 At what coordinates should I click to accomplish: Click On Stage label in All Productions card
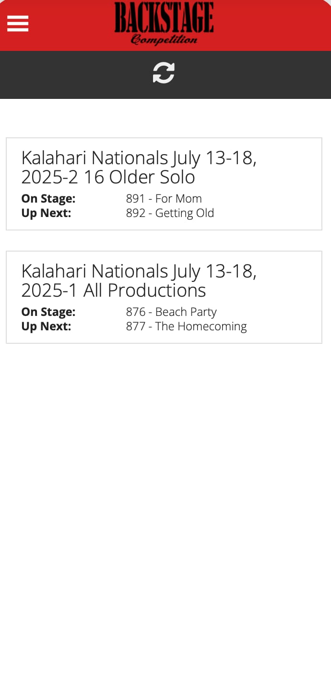48,312
